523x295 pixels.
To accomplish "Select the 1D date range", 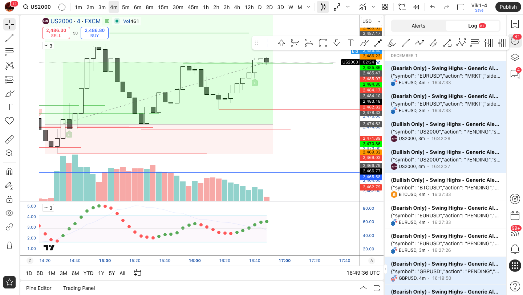I will pyautogui.click(x=29, y=273).
